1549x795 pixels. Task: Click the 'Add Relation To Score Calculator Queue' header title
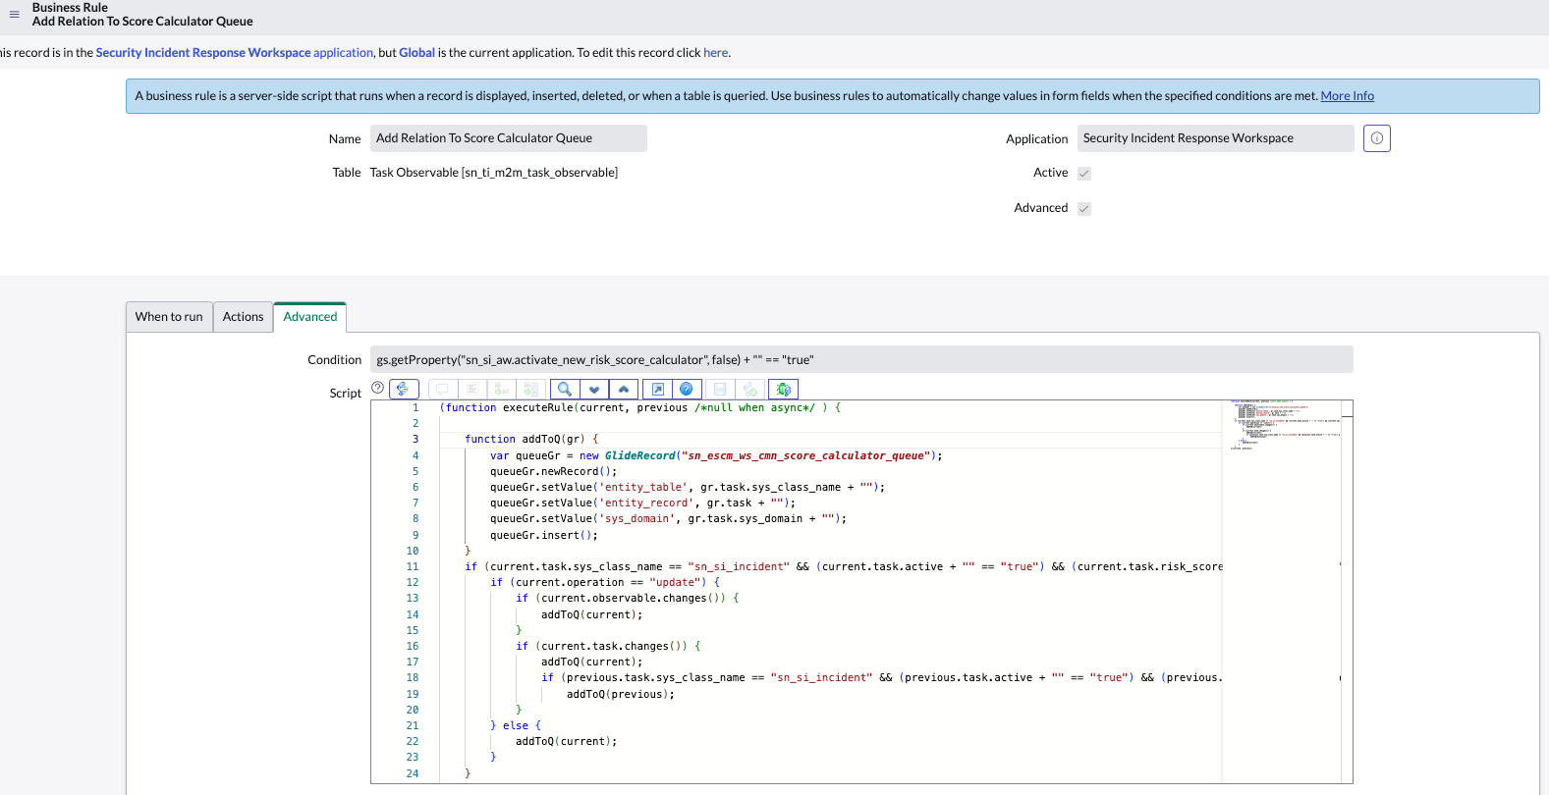click(x=142, y=22)
